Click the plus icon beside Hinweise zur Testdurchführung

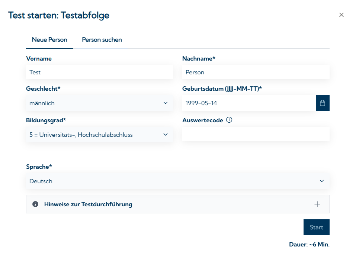(x=317, y=204)
